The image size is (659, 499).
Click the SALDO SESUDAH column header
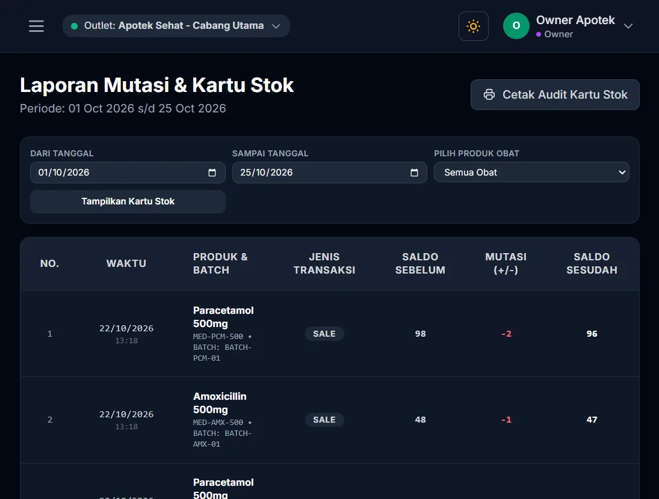(592, 263)
